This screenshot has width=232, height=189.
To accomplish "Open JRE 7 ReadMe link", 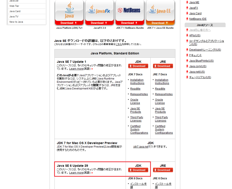I will pos(160,89).
